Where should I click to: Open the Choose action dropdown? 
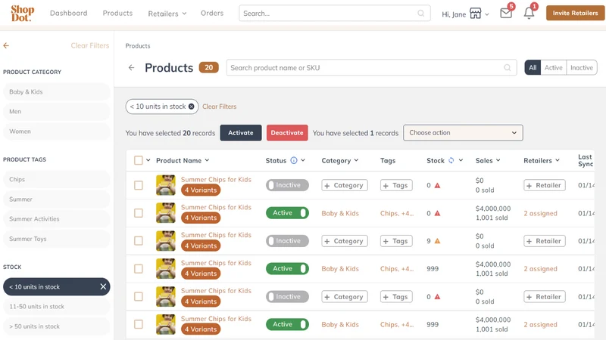(x=463, y=133)
